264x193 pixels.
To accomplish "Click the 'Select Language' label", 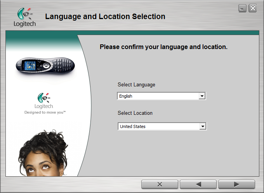I will click(136, 84).
